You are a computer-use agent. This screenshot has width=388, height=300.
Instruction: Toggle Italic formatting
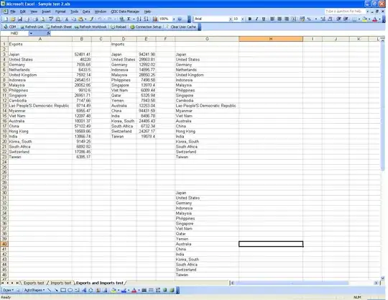click(257, 19)
